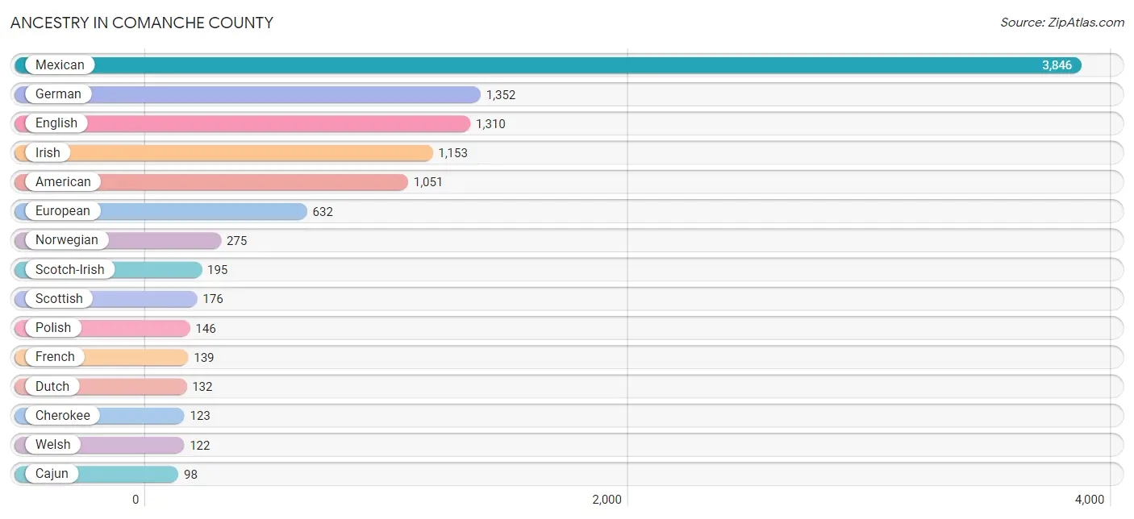Click the 2,000 axis tick label
This screenshot has width=1134, height=519.
click(x=607, y=500)
